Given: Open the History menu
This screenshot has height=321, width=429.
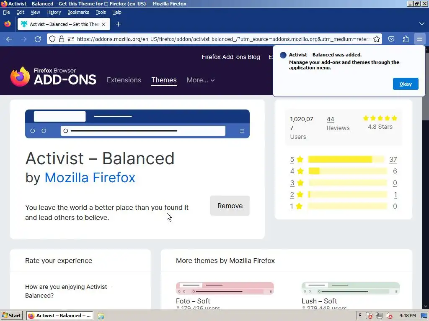Looking at the screenshot, I should coord(54,12).
